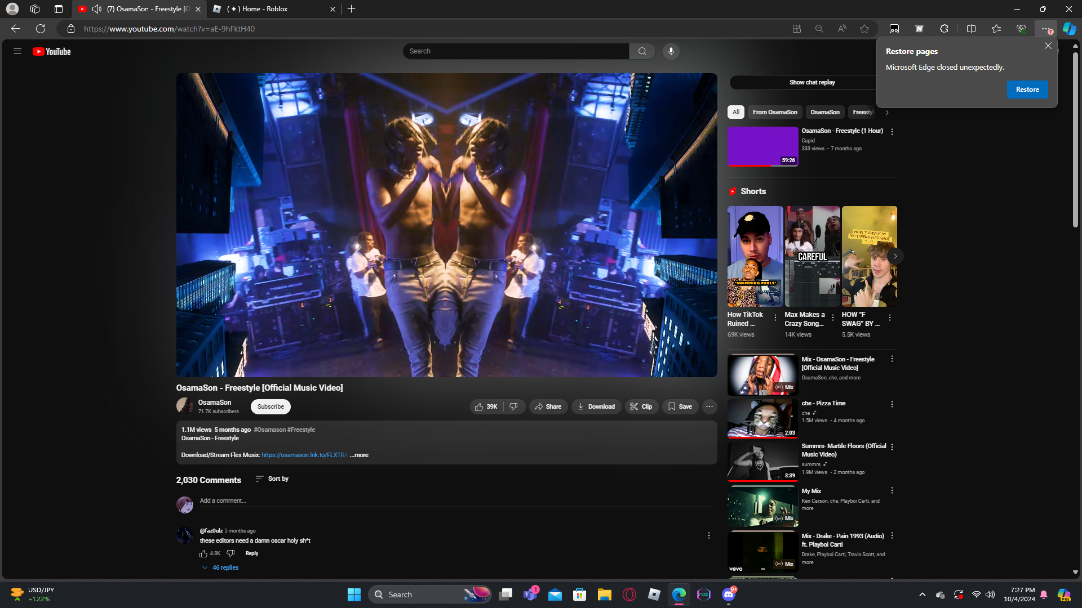This screenshot has height=608, width=1082.
Task: Click the page vertical scrollbar
Action: point(1075,141)
